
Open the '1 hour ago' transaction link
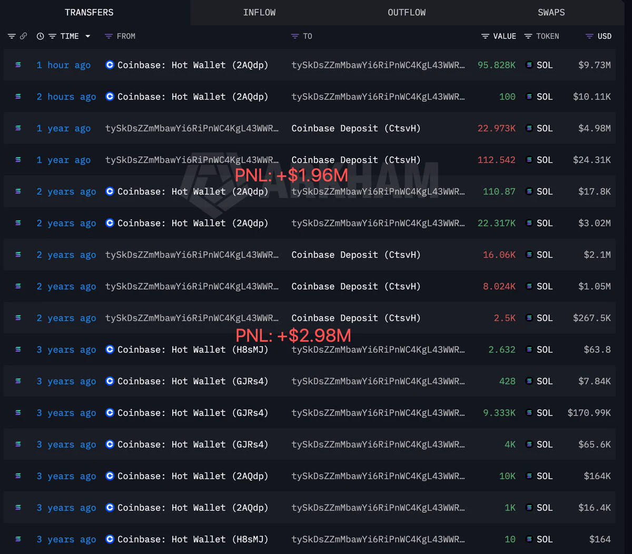(x=64, y=65)
